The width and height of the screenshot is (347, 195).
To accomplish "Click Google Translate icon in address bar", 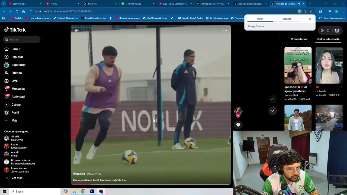I will (x=300, y=11).
